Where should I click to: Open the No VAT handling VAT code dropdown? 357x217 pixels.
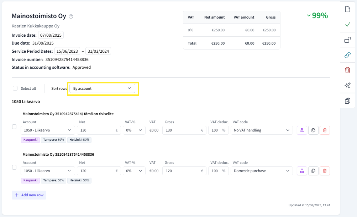pos(262,130)
